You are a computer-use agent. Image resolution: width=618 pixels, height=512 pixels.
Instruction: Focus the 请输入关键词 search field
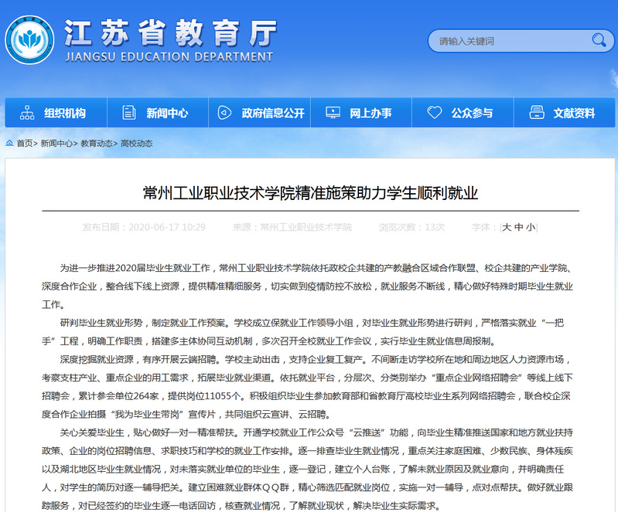[x=521, y=41]
